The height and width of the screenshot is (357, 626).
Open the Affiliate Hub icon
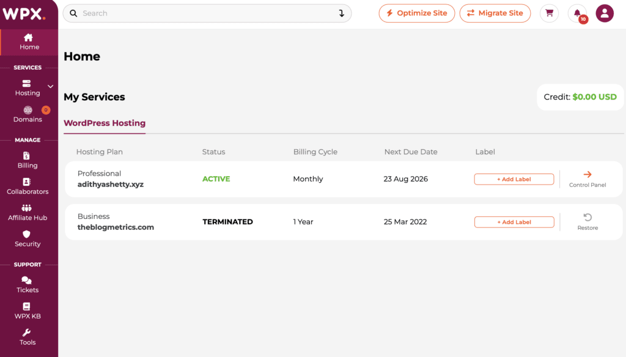(26, 208)
